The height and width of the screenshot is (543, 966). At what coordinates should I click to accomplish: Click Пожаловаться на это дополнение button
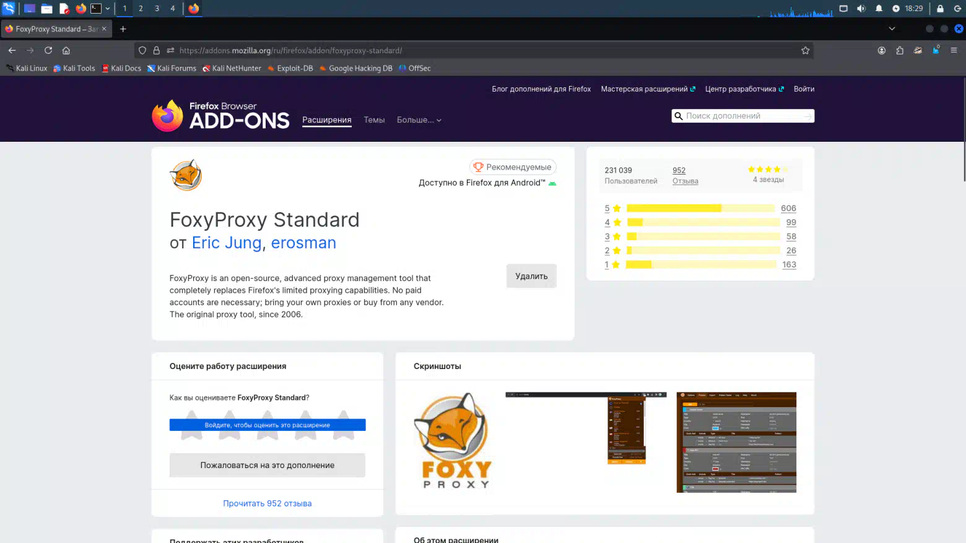point(268,465)
